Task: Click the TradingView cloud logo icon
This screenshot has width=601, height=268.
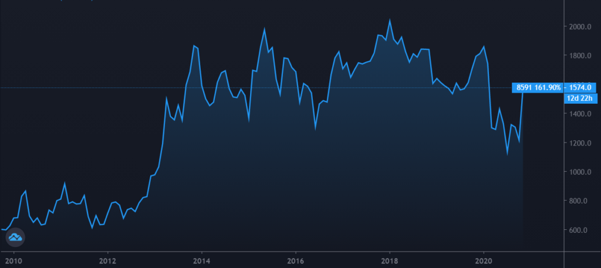Action: [x=15, y=237]
